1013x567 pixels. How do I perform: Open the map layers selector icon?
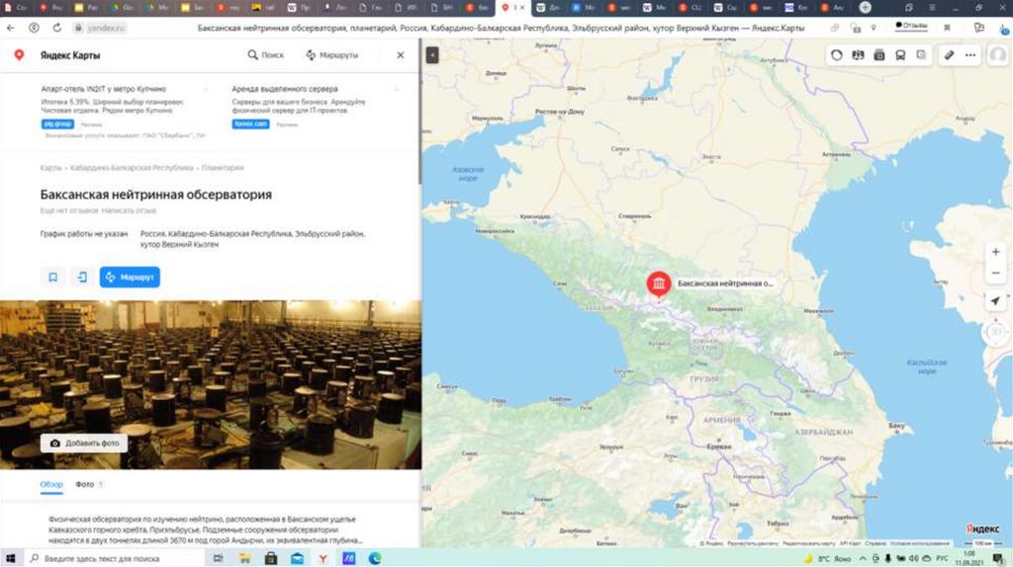pyautogui.click(x=921, y=55)
